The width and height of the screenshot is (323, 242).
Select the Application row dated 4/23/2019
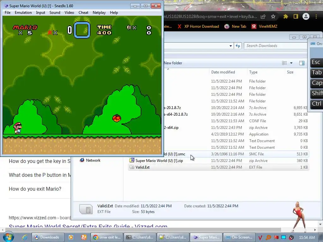[236, 134]
